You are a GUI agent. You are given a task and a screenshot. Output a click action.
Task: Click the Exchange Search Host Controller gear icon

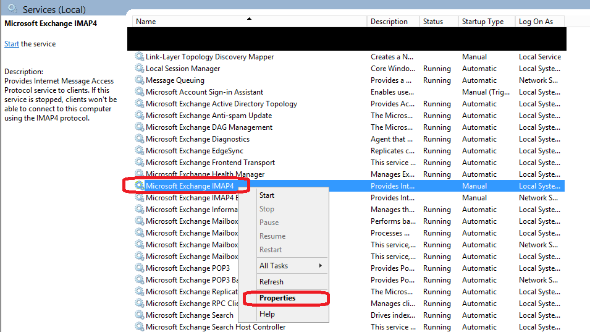click(140, 326)
